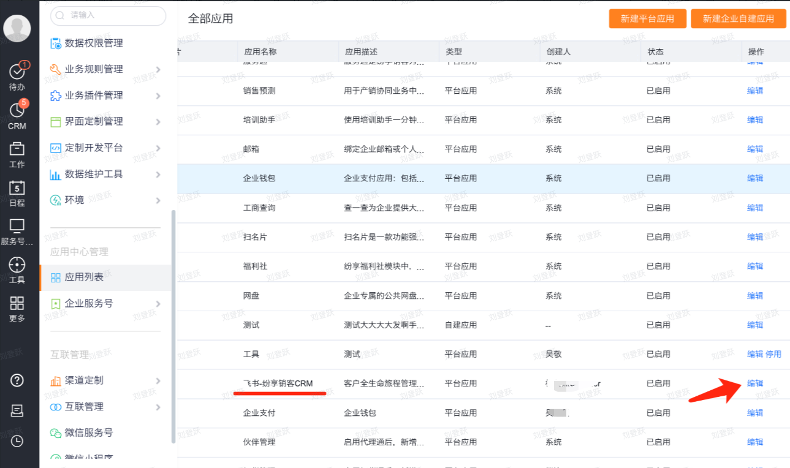Click 状态 column header
This screenshot has width=790, height=468.
(655, 52)
